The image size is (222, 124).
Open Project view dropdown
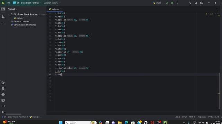click(12, 9)
